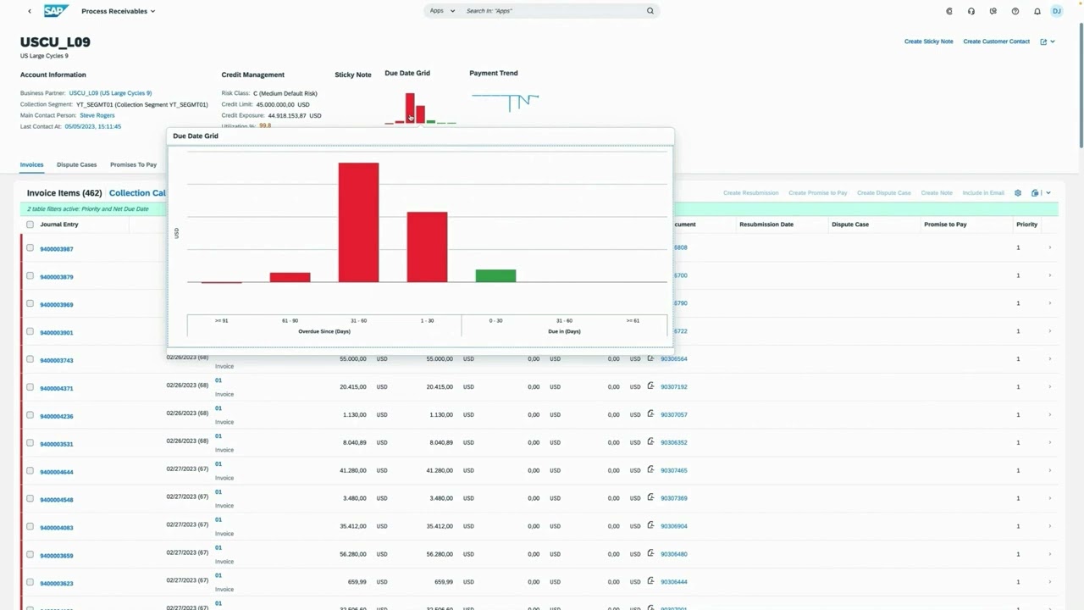Screen dimensions: 1084x610
Task: Click the Priority column header
Action: (x=1026, y=225)
